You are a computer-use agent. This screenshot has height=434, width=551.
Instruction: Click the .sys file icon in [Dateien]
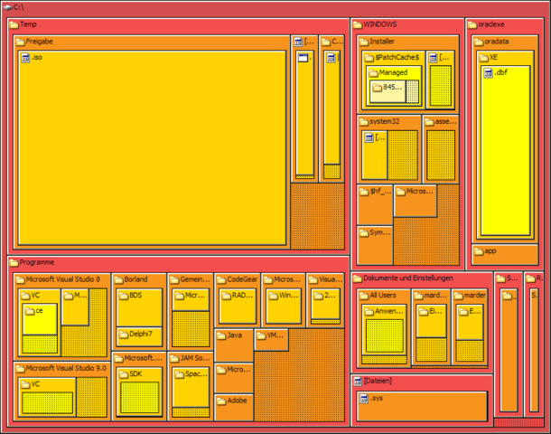(x=364, y=398)
